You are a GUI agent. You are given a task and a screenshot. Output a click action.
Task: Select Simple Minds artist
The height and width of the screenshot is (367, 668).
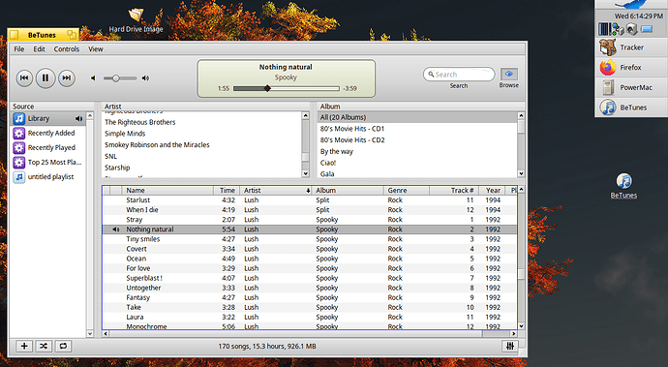point(201,134)
